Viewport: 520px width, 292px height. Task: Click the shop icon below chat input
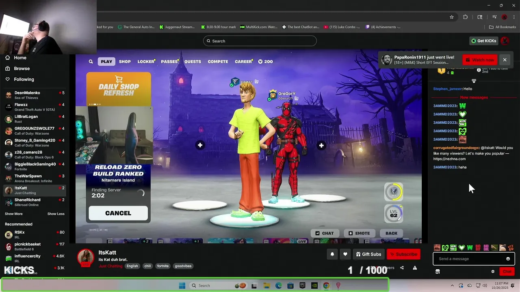(438, 272)
